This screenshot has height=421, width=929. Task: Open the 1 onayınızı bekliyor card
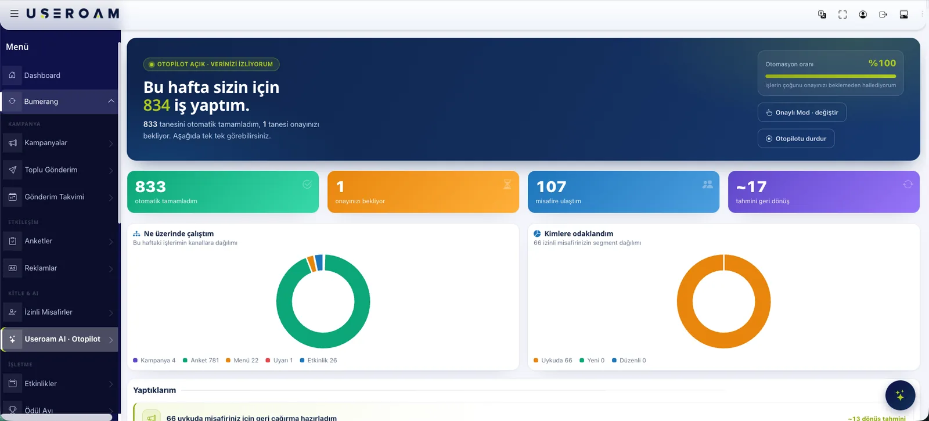[423, 192]
